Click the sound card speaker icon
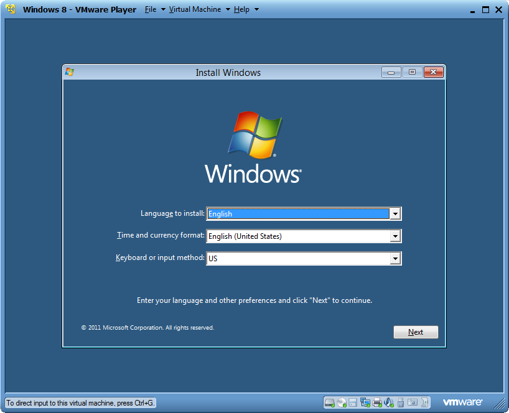 (x=388, y=402)
